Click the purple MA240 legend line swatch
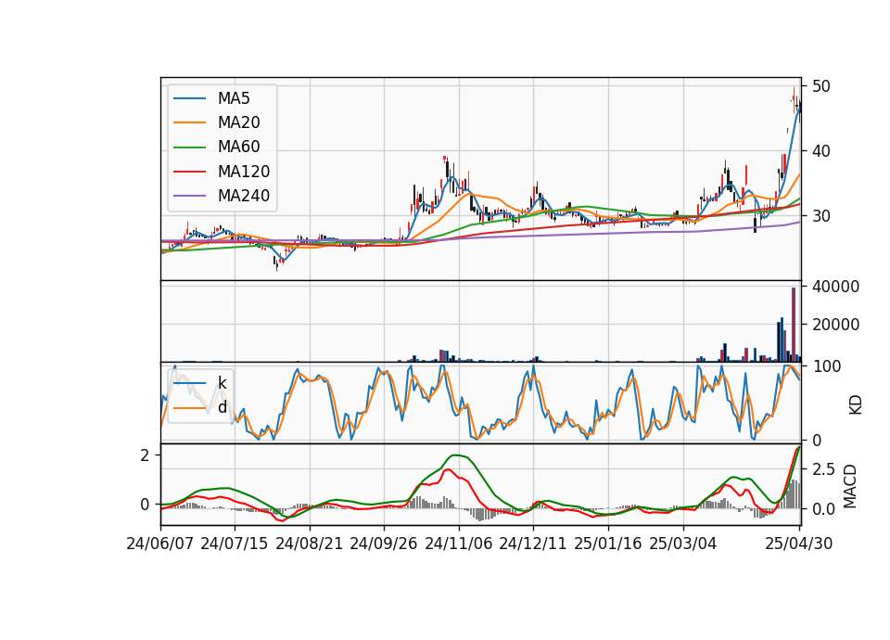This screenshot has width=890, height=640. pyautogui.click(x=189, y=196)
